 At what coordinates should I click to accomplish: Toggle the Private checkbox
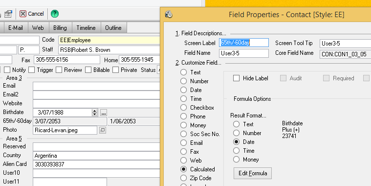115,70
